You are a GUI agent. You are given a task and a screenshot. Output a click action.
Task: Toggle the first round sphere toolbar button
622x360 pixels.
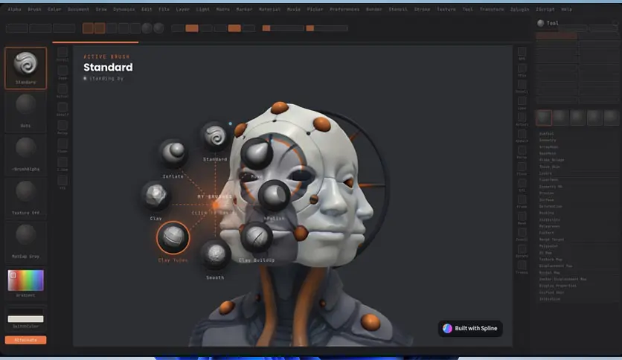147,28
